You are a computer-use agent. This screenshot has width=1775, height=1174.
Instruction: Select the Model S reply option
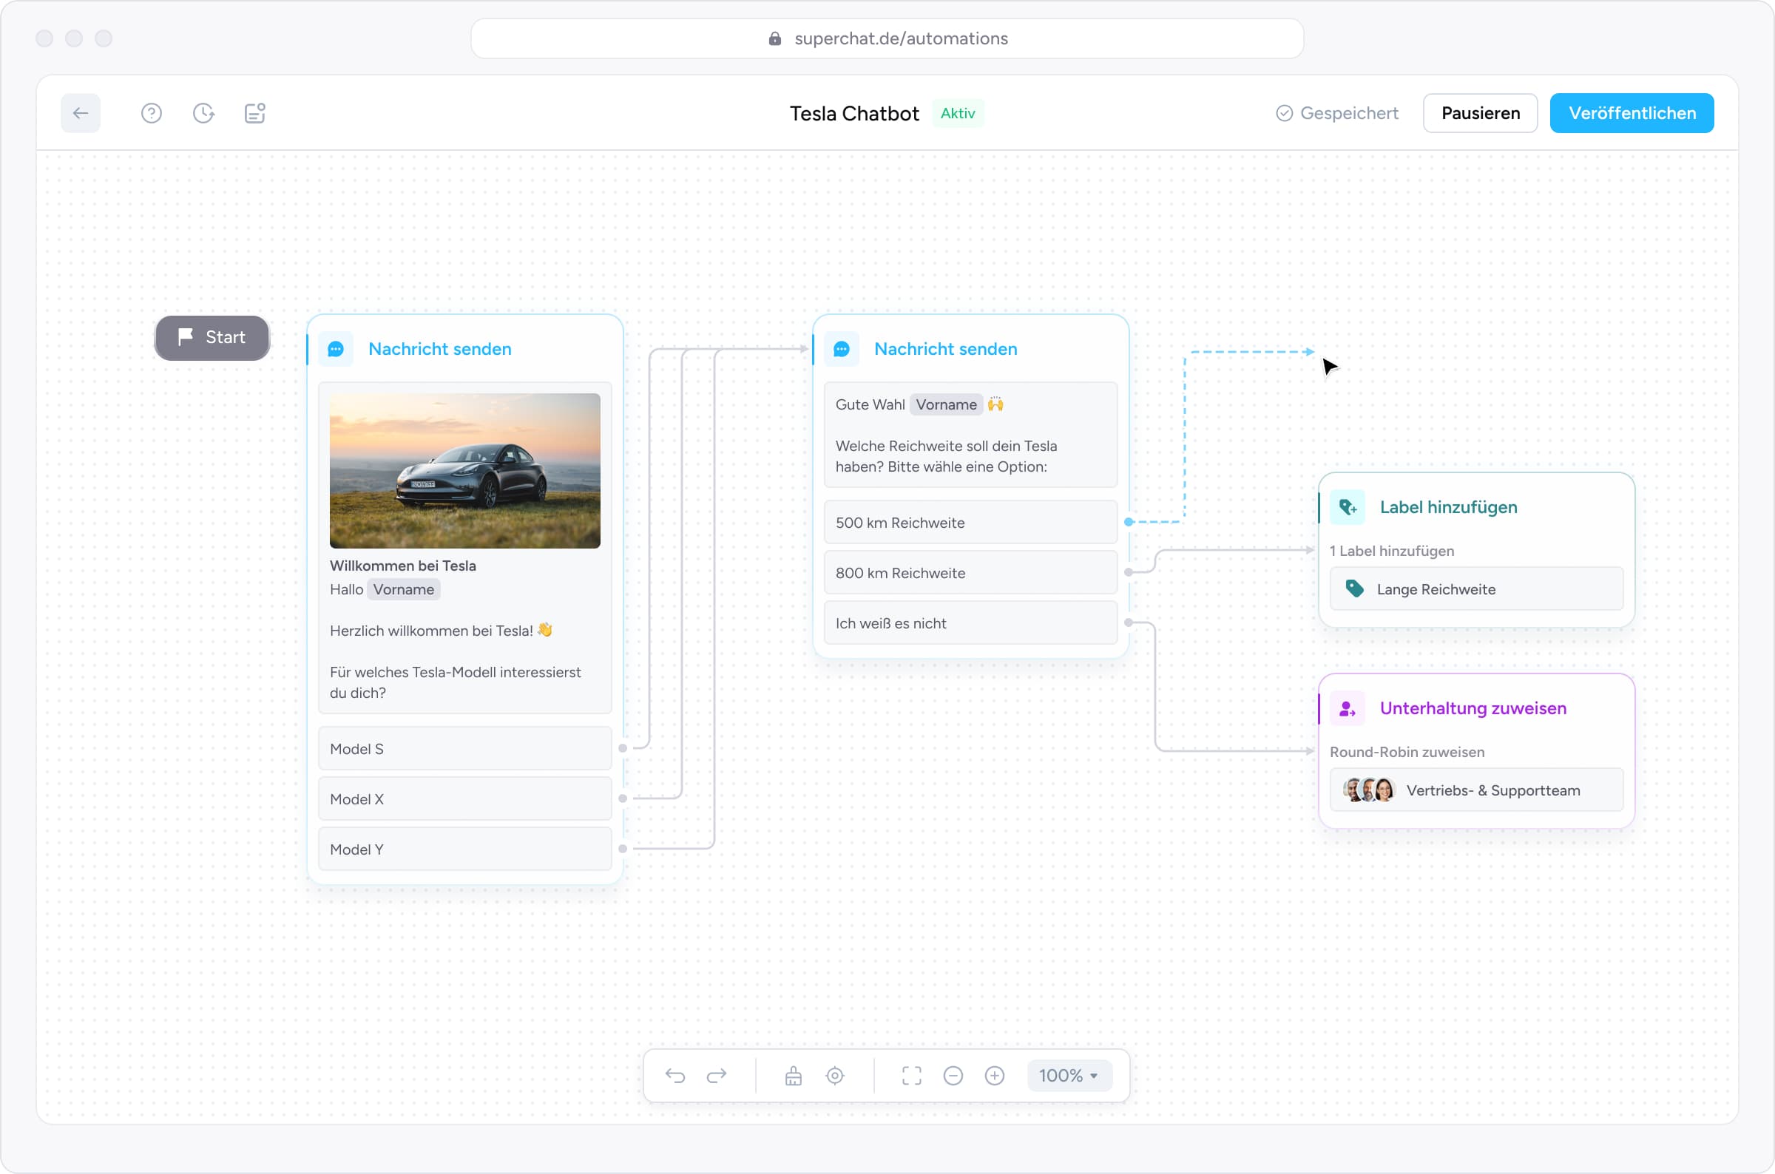(464, 748)
